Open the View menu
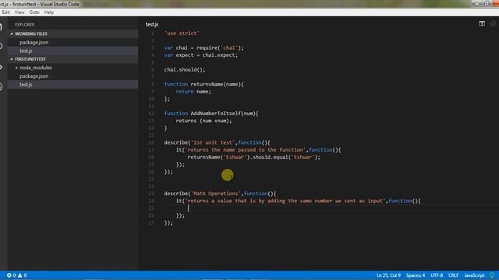The height and width of the screenshot is (280, 499). coord(19,12)
